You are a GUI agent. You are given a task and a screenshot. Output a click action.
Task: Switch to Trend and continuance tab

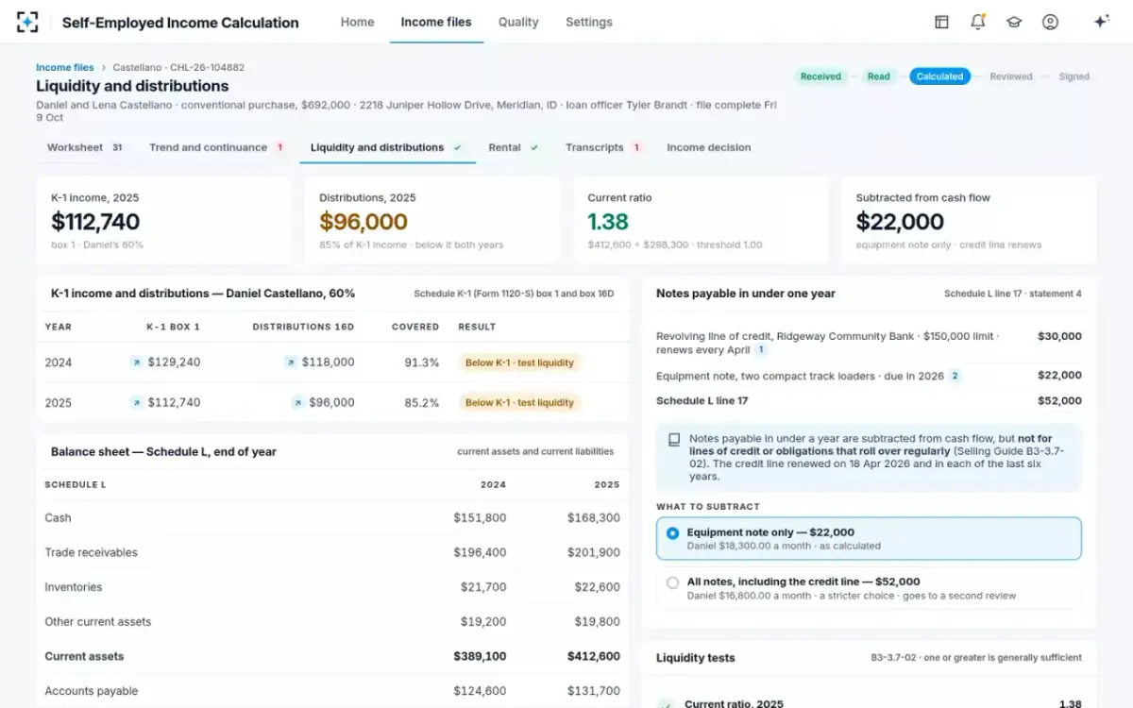(216, 147)
